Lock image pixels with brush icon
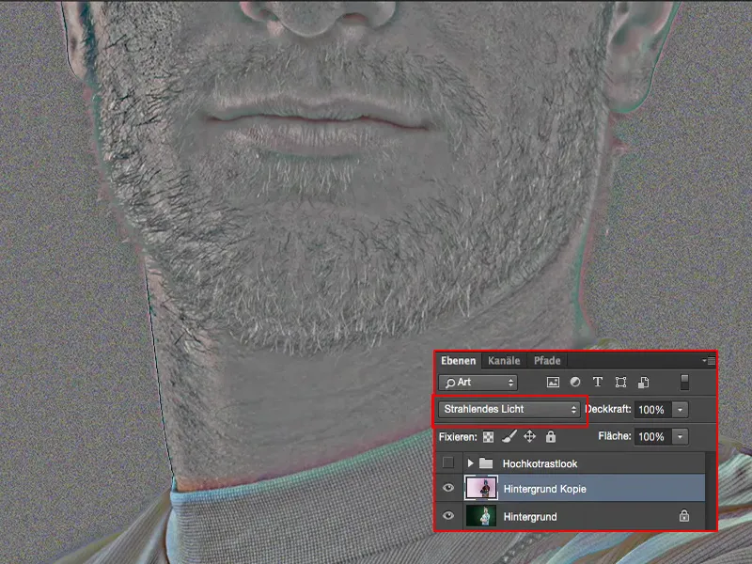Viewport: 752px width, 564px height. [509, 436]
